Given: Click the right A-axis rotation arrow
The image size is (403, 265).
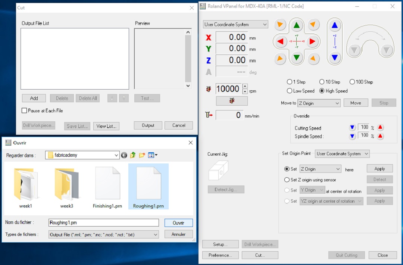Looking at the screenshot, I should click(387, 50).
